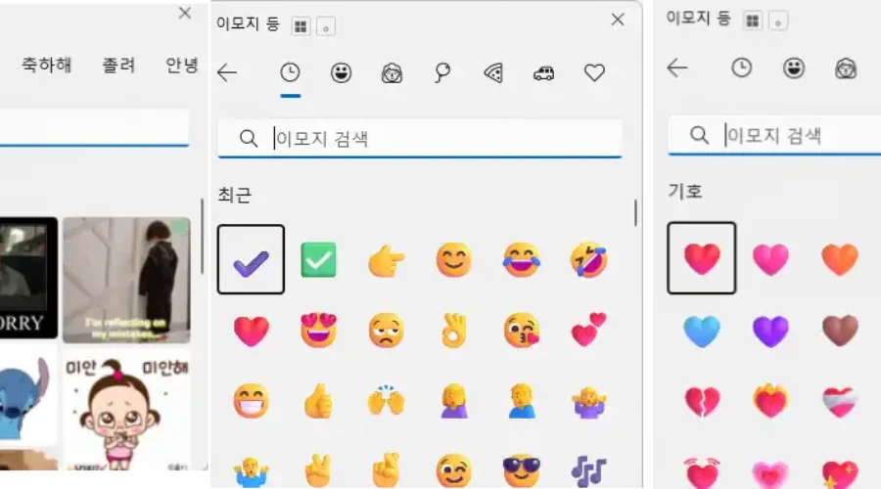The height and width of the screenshot is (489, 881).
Task: Pick the crossed fingers emoji
Action: click(386, 470)
